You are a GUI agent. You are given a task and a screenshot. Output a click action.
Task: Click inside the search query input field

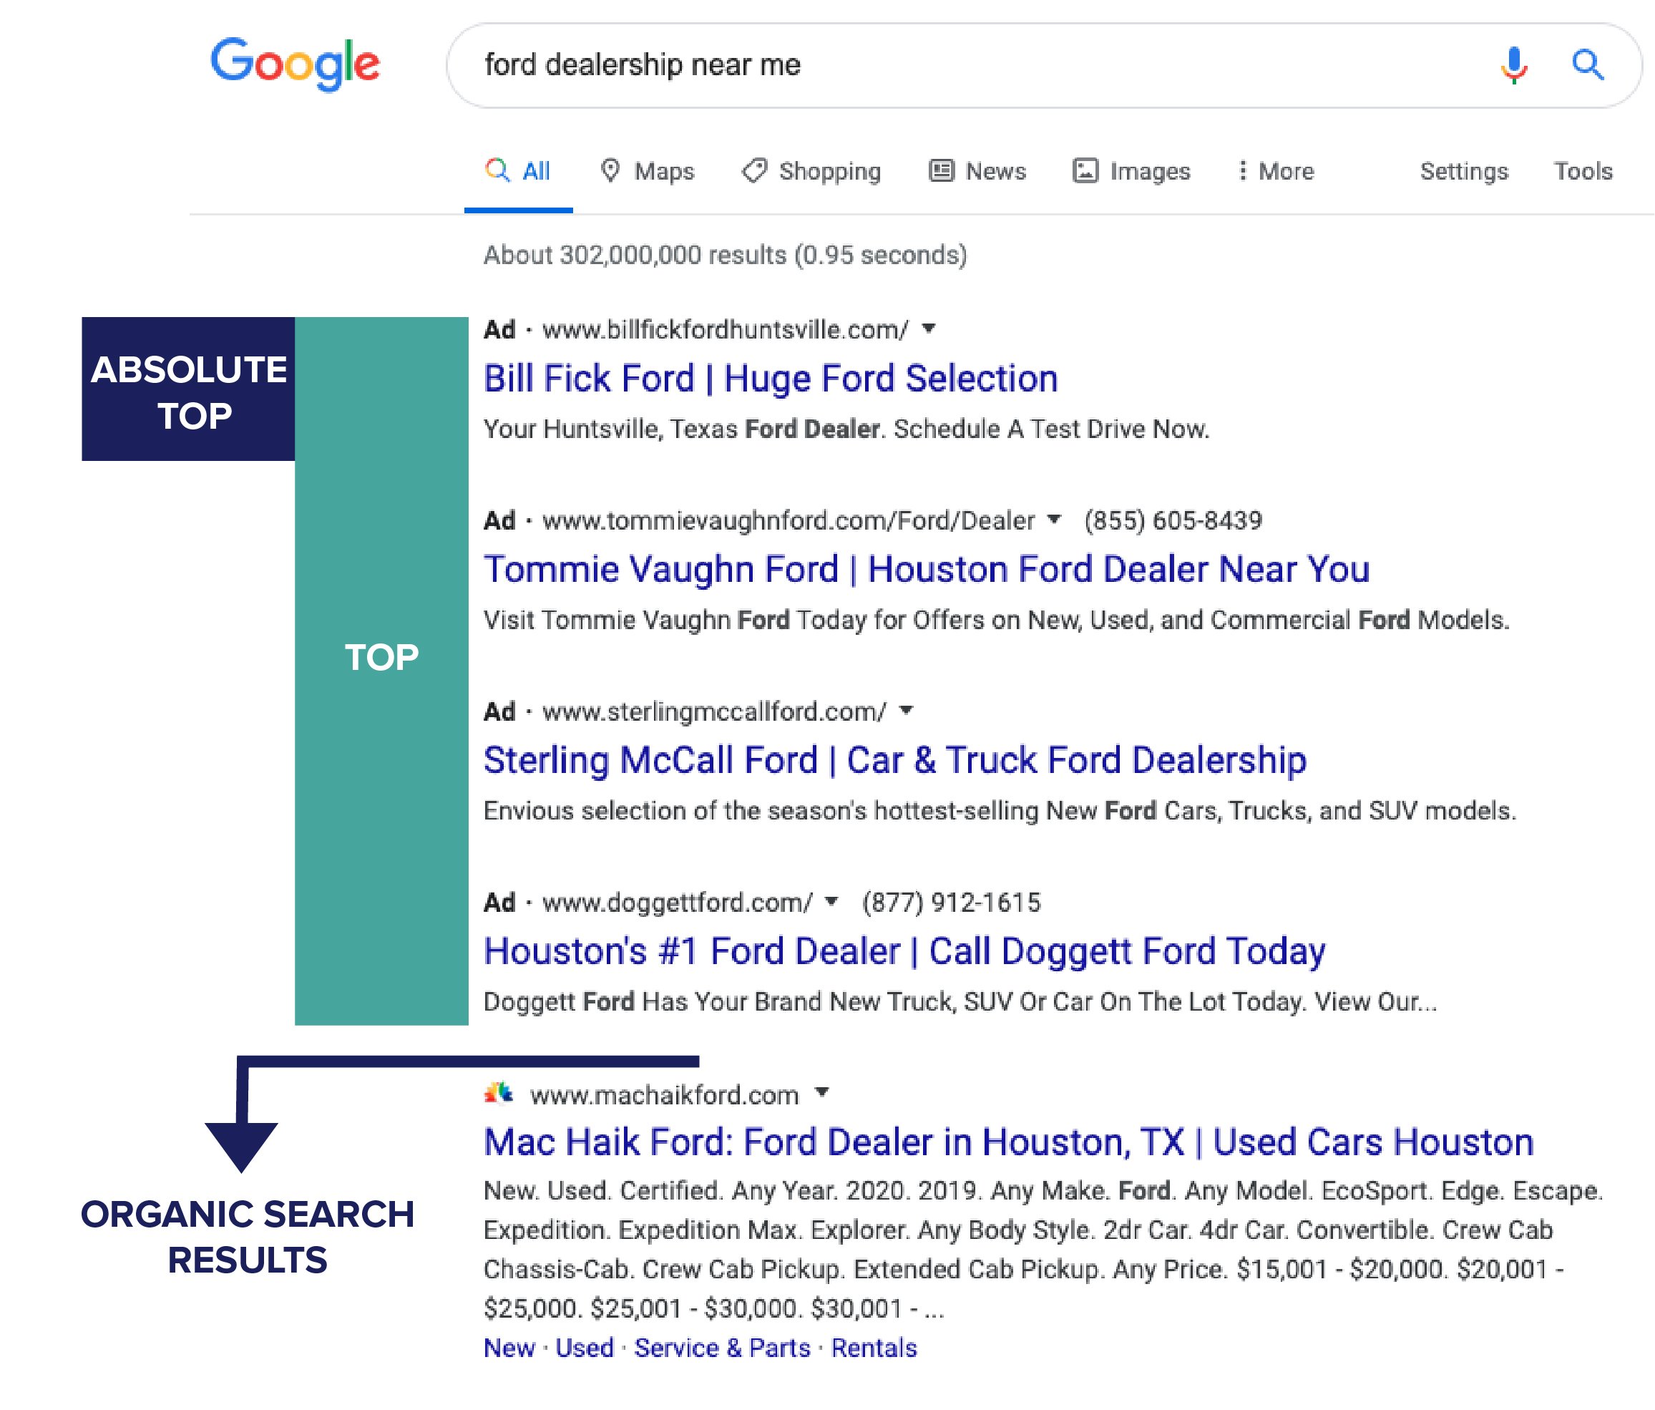point(799,67)
